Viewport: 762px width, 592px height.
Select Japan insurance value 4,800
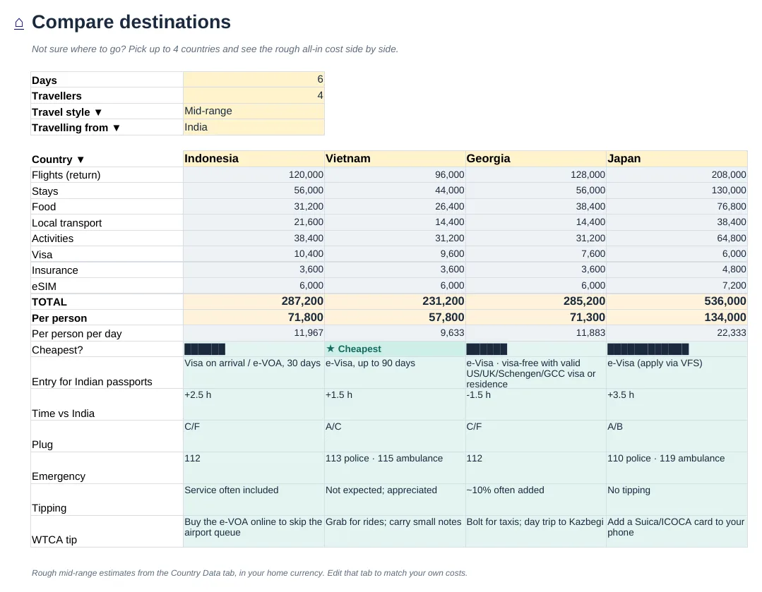[677, 270]
